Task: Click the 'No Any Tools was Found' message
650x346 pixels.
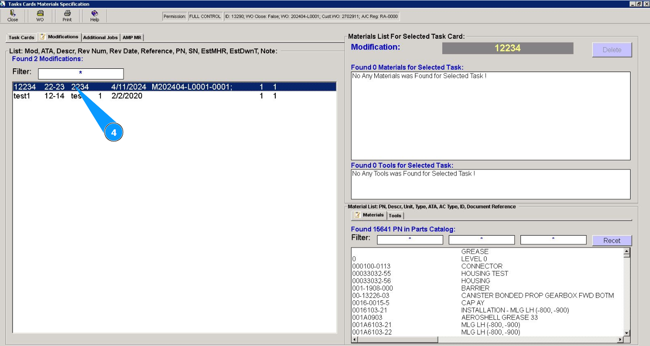Action: pyautogui.click(x=414, y=174)
